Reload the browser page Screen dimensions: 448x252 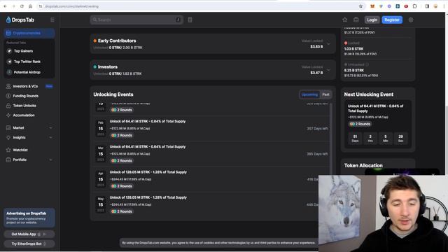[x=22, y=6]
